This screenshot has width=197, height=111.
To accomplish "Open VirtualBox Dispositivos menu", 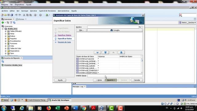I will (19, 5).
